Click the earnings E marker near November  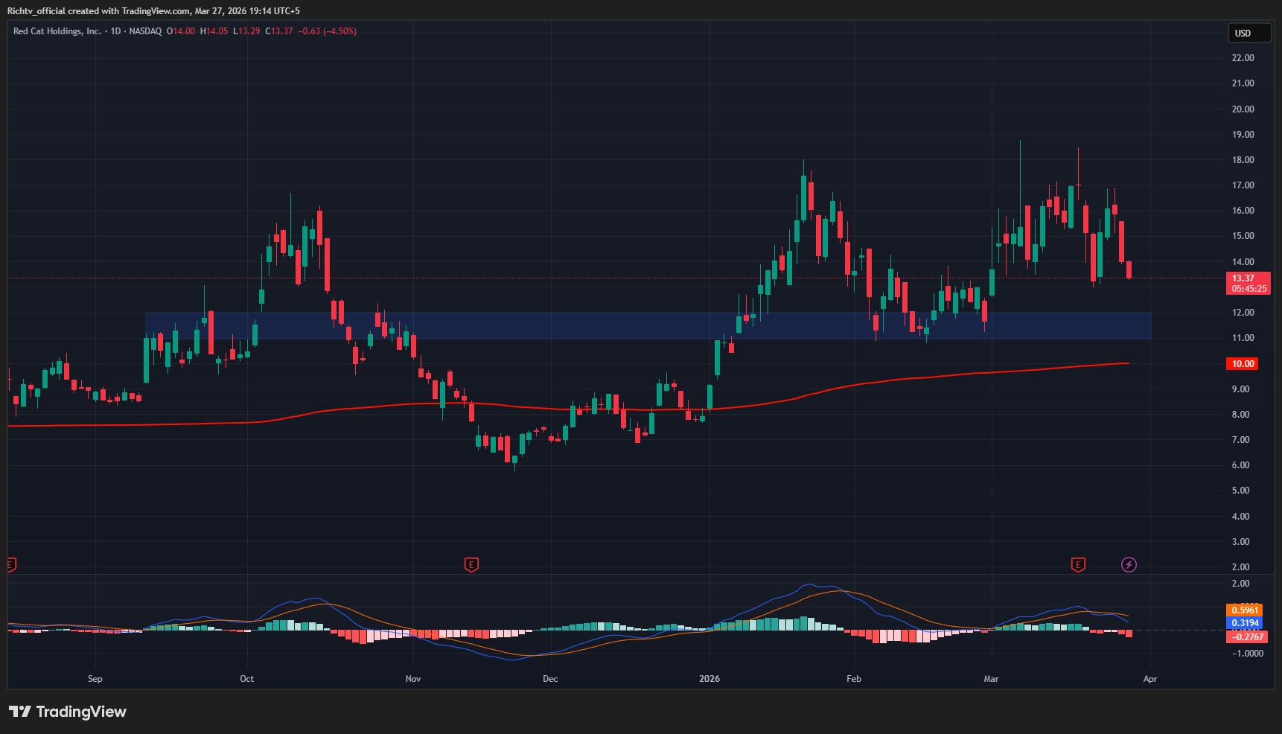(471, 565)
